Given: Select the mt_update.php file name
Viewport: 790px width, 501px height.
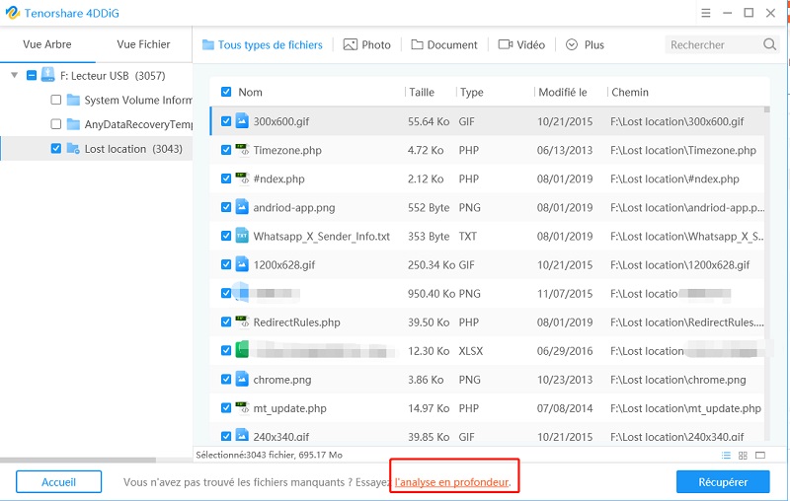Looking at the screenshot, I should [x=289, y=408].
